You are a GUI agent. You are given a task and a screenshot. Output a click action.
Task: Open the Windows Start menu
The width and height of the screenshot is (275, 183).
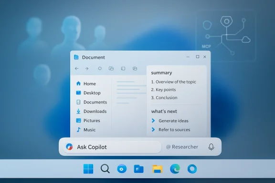coord(88,169)
